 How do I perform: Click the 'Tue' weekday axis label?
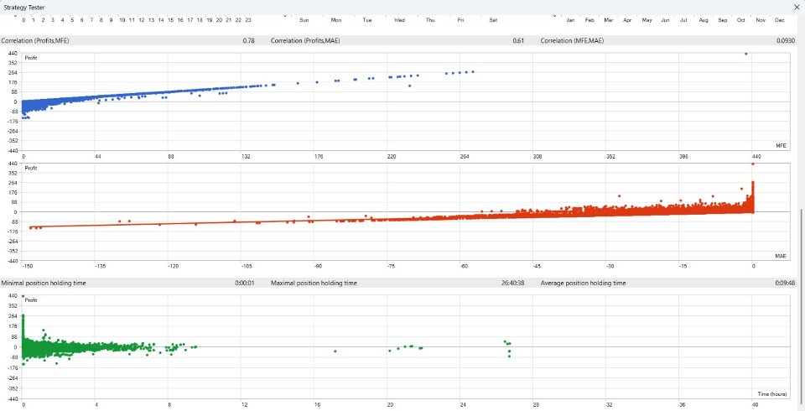click(367, 20)
